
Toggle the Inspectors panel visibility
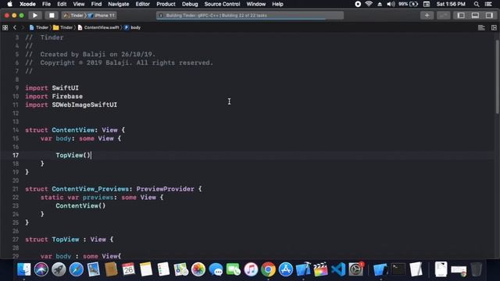[x=489, y=16]
